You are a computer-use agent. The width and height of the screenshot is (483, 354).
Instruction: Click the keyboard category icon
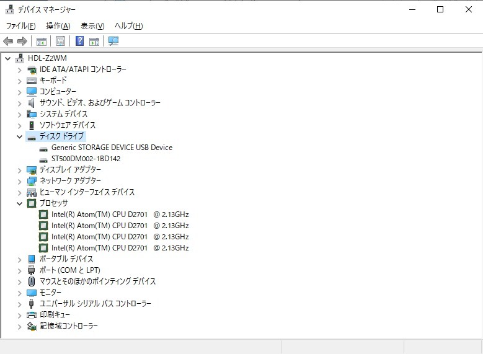(x=32, y=81)
